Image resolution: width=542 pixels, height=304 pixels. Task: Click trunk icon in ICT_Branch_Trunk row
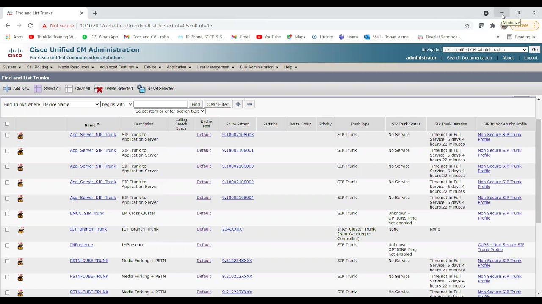point(21,230)
